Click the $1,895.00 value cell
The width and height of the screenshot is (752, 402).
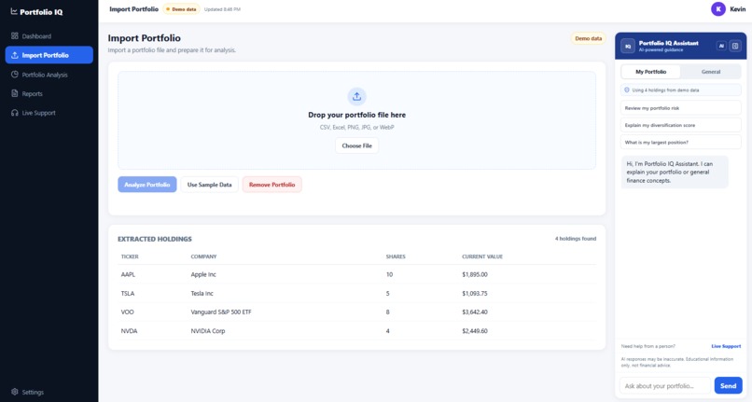pyautogui.click(x=475, y=274)
